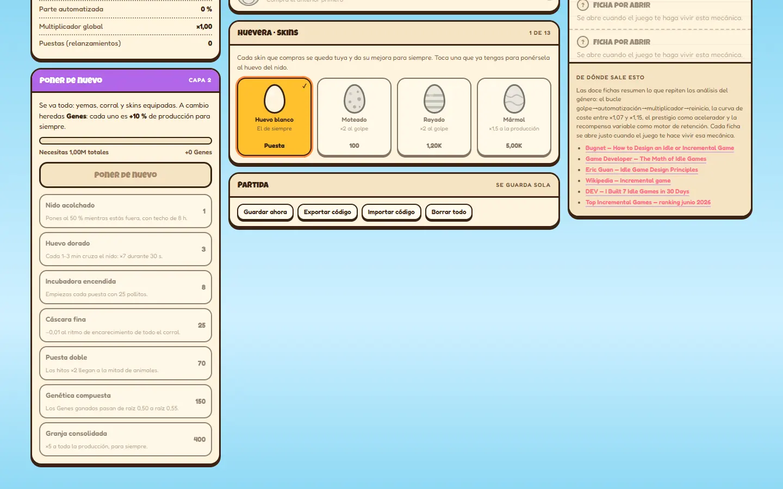Buy the Incubadora encendida upgrade

point(126,287)
